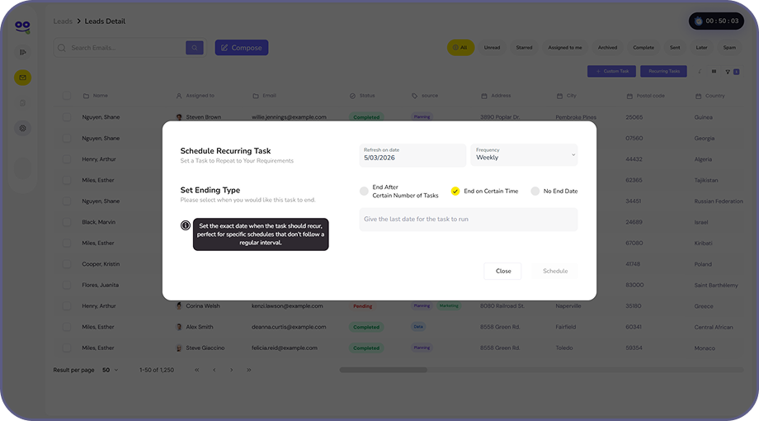Open the filter icon above table
Viewport: 759px width, 421px height.
728,72
